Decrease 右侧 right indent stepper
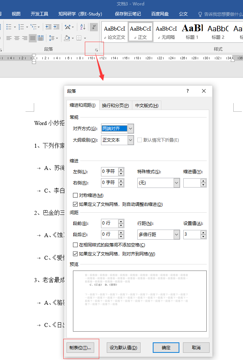243x360 pixels. (121, 185)
